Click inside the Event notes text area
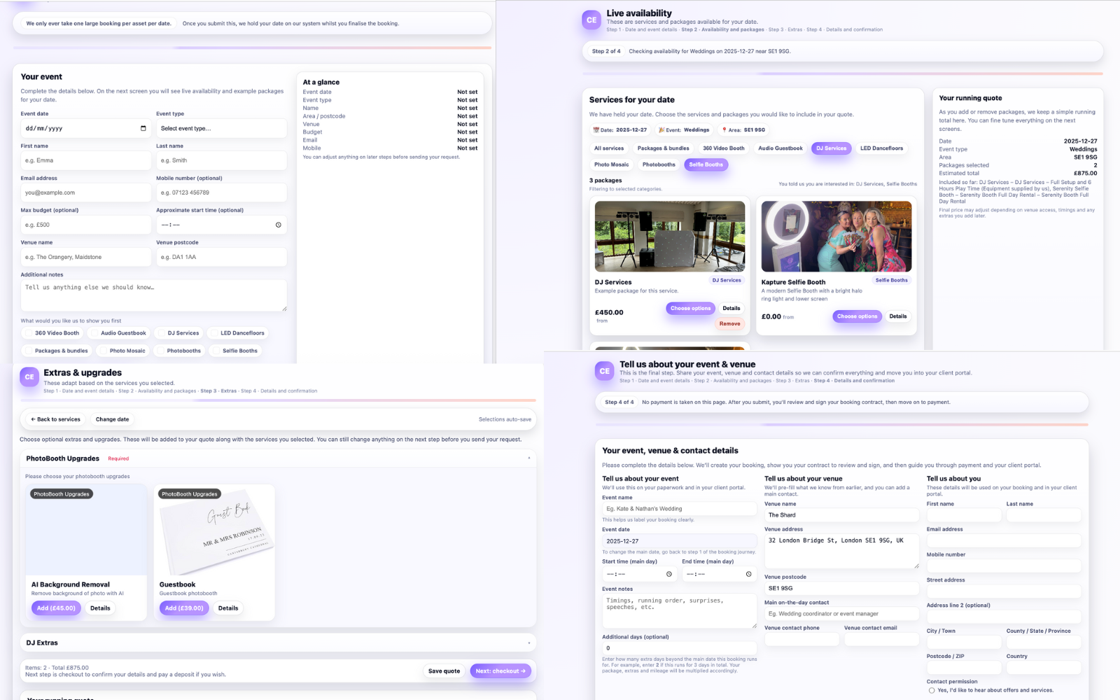Viewport: 1120px width, 700px height. (x=678, y=609)
